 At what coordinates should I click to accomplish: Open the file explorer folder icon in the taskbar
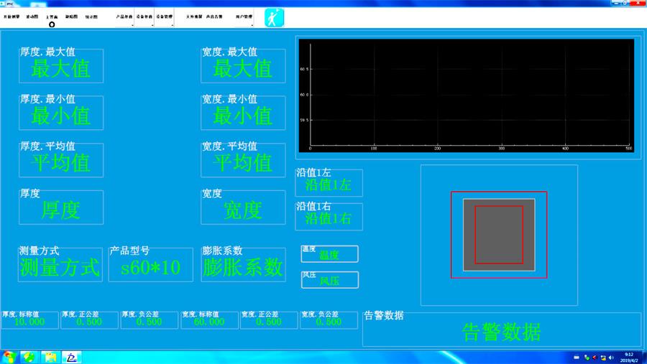pos(50,356)
